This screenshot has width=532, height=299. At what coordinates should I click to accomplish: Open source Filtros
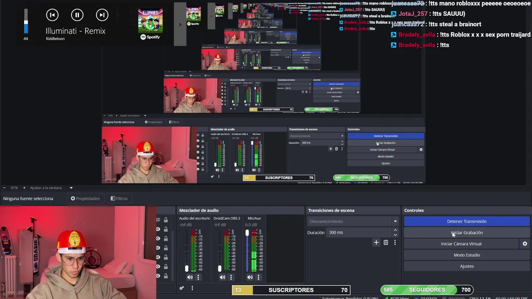pyautogui.click(x=119, y=199)
